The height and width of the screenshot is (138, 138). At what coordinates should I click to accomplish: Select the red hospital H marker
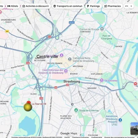(136, 84)
